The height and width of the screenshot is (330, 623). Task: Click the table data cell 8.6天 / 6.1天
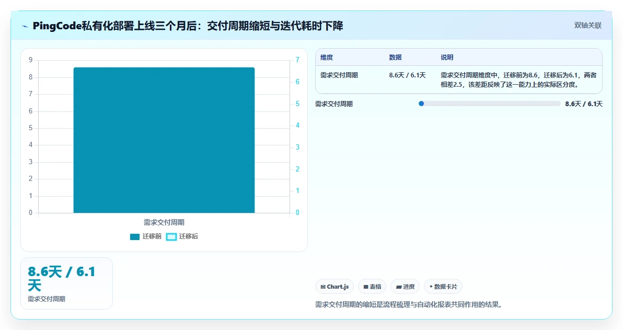(407, 75)
